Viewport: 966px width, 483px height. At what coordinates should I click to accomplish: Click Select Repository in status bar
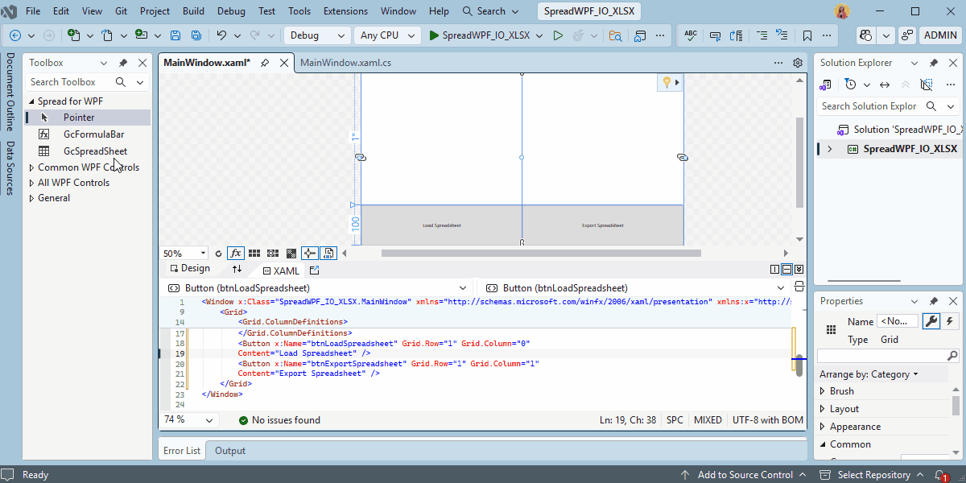[x=872, y=475]
